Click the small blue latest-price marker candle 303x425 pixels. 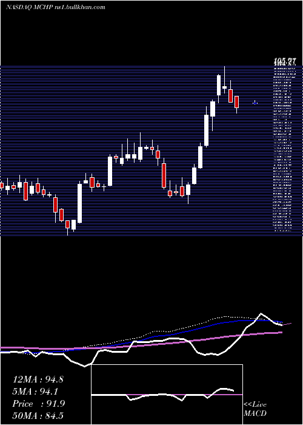(255, 103)
